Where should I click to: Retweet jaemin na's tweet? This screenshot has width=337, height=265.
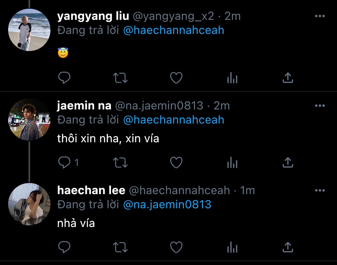[x=120, y=163]
